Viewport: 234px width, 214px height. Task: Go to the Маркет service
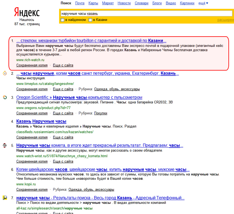(x=108, y=3)
